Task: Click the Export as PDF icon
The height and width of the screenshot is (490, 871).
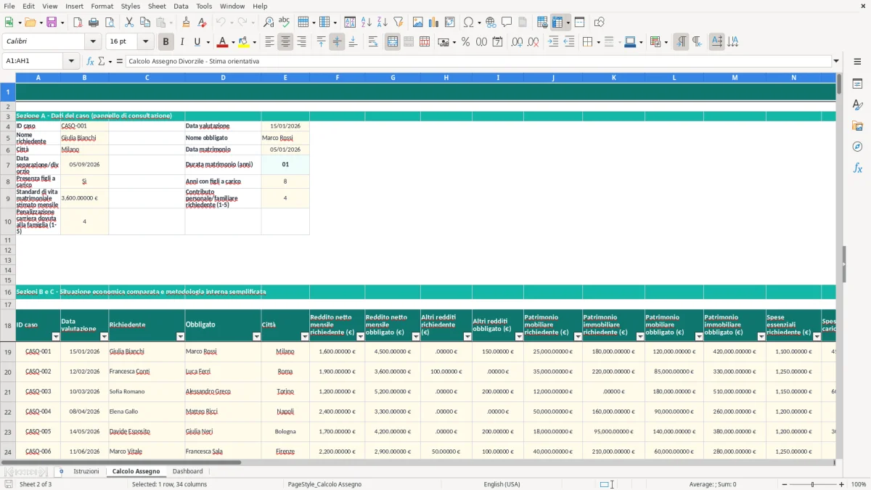Action: click(x=78, y=23)
